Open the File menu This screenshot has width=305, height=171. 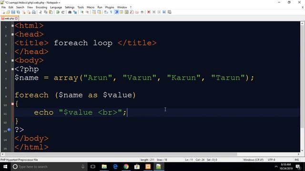point(3,7)
